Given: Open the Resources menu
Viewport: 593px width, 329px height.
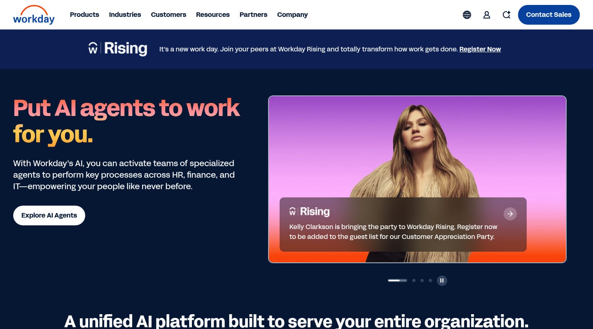Looking at the screenshot, I should tap(213, 15).
